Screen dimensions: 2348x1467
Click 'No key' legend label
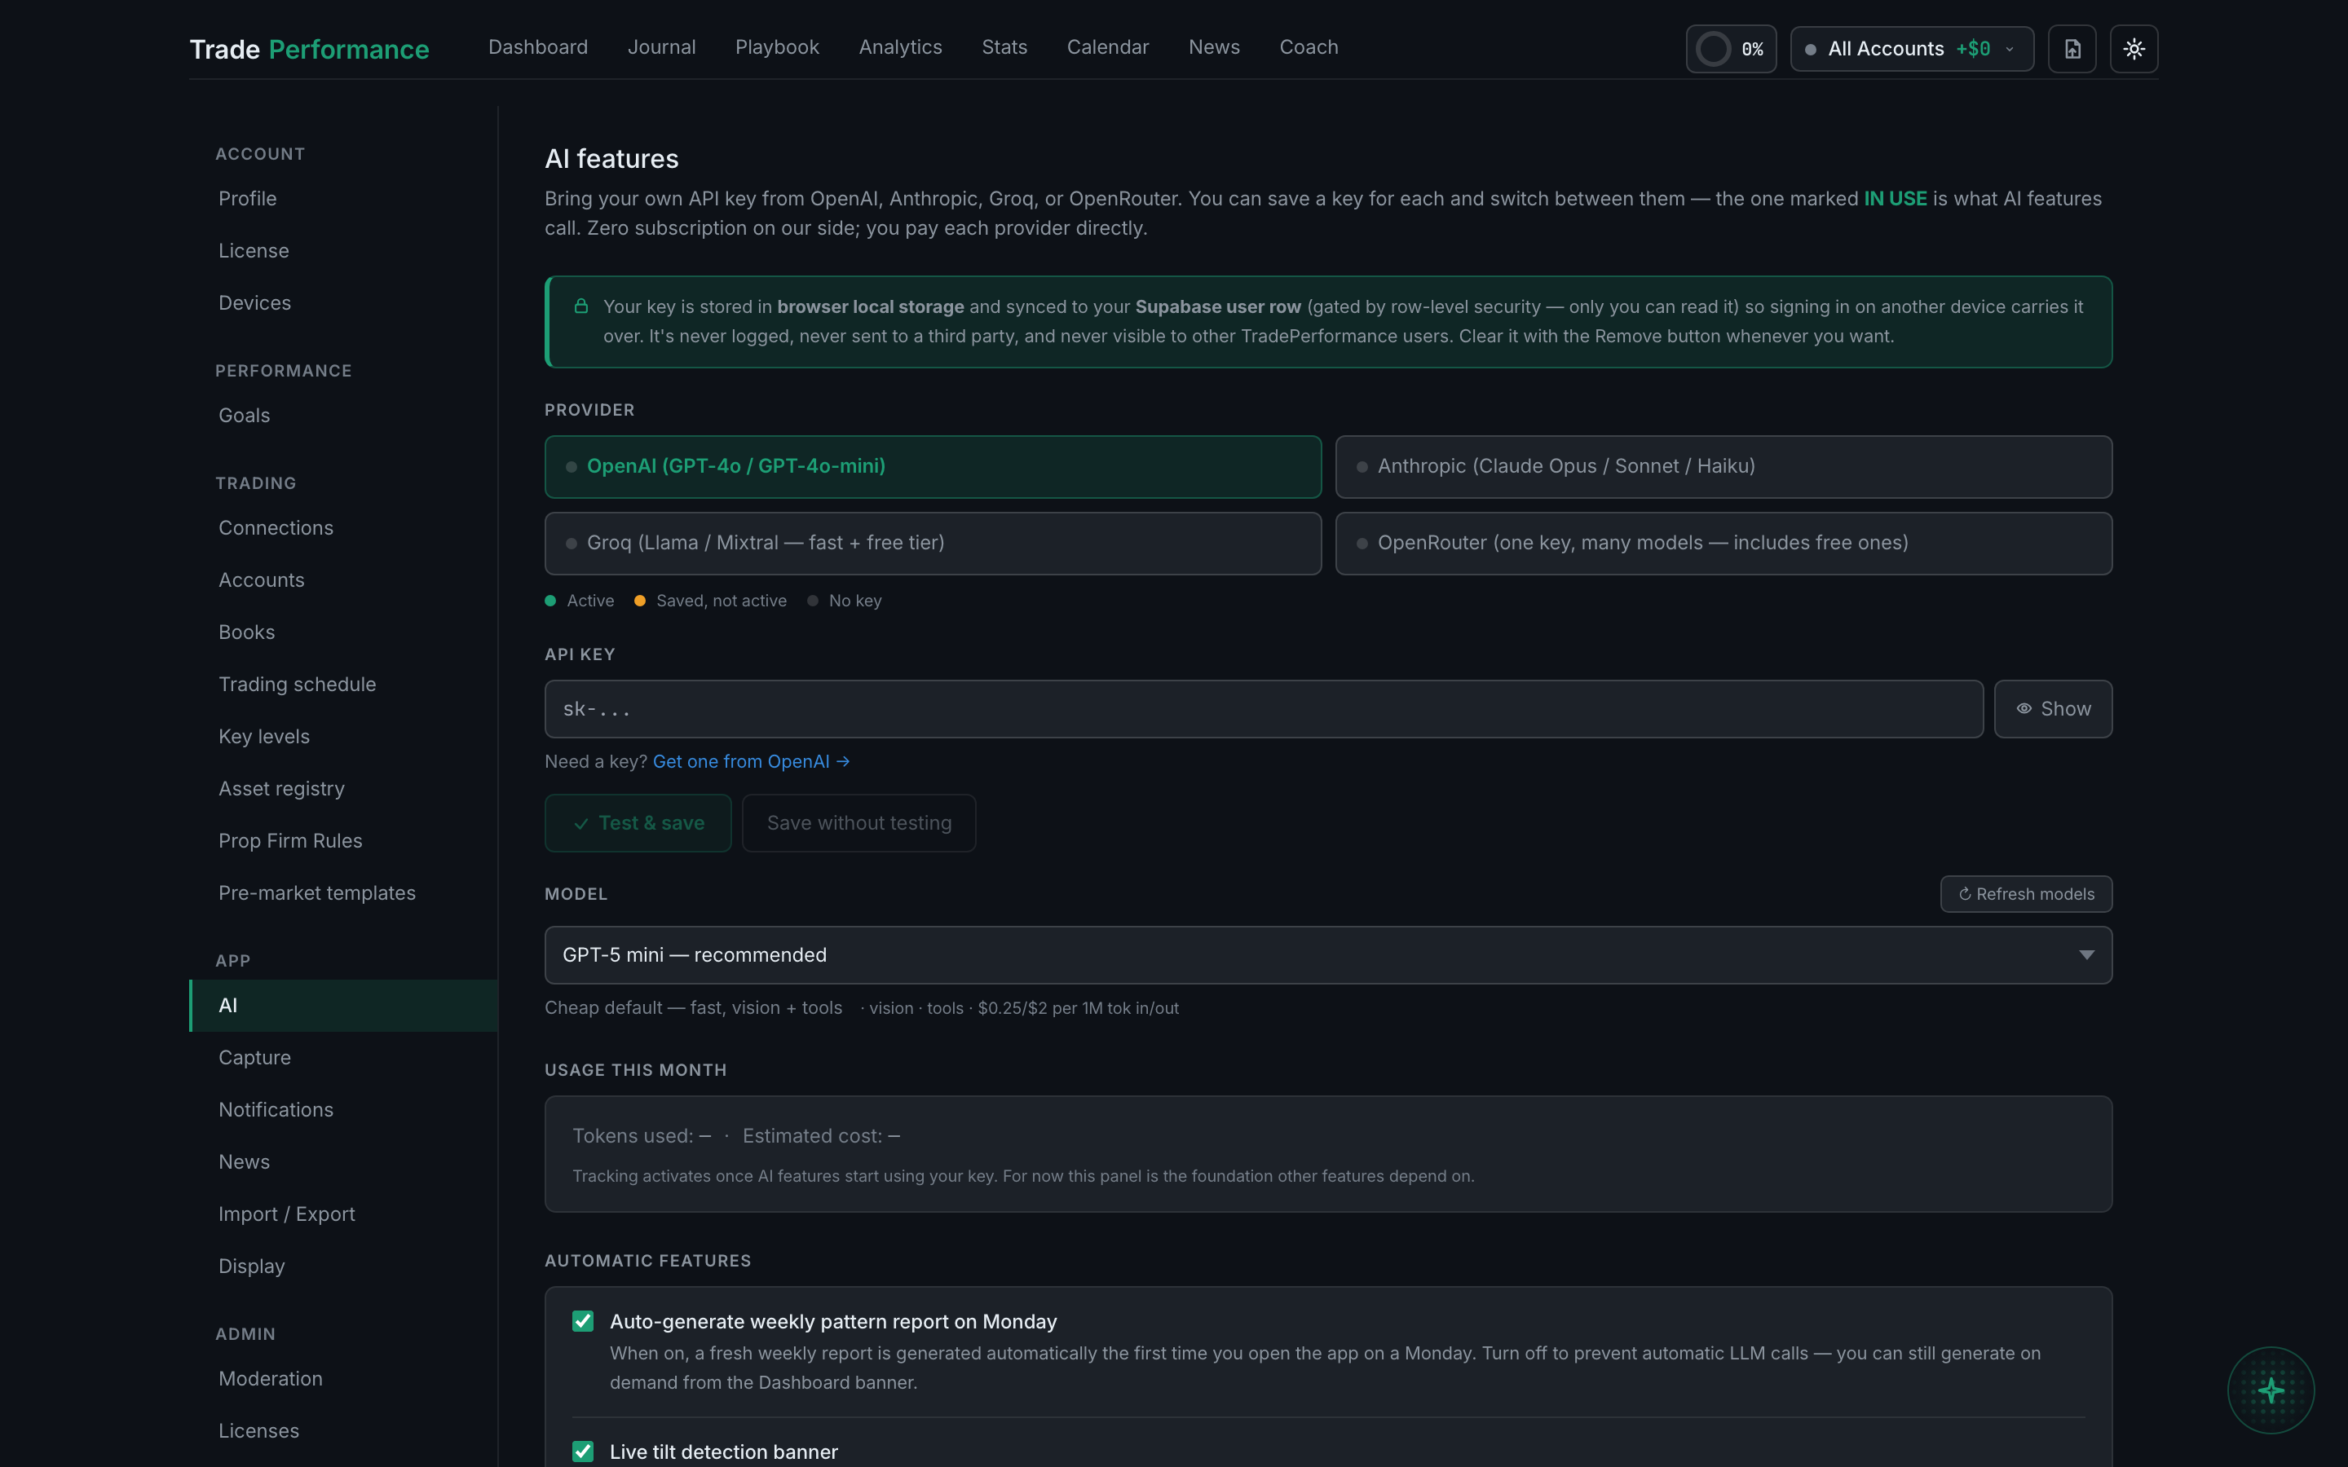[x=854, y=601]
